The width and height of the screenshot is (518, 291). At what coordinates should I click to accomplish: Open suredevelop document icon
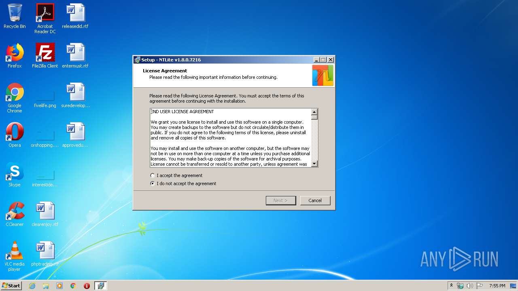tap(75, 95)
